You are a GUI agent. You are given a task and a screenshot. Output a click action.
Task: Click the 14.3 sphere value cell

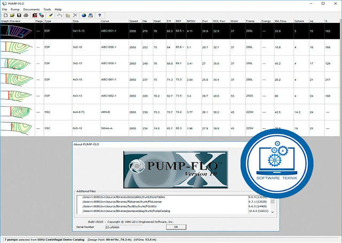[297, 112]
